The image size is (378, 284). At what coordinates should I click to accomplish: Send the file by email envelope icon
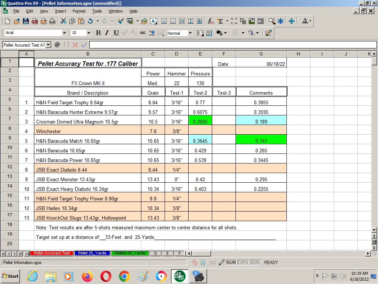[x=44, y=21]
